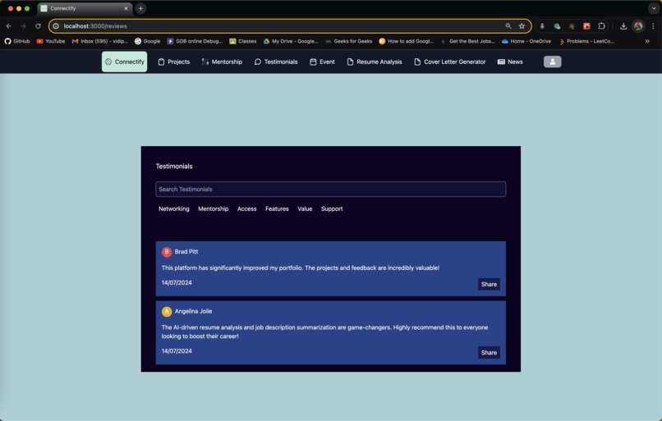Click the Testimonials heading
The width and height of the screenshot is (662, 421).
[x=174, y=167]
